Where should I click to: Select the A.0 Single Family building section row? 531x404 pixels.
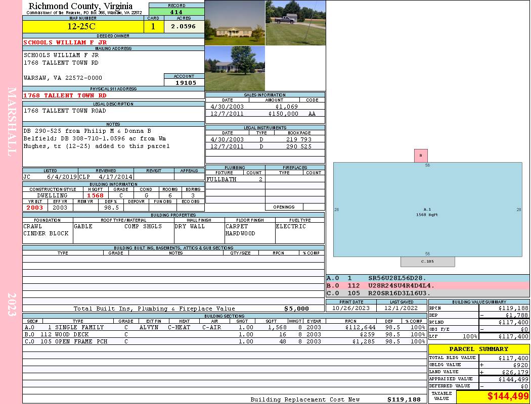224,327
